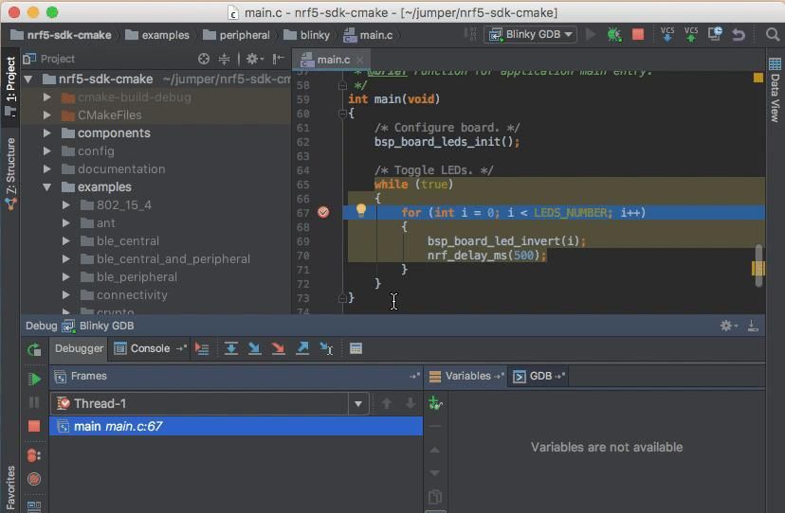Collapse examples folder
The height and width of the screenshot is (513, 785).
point(47,187)
